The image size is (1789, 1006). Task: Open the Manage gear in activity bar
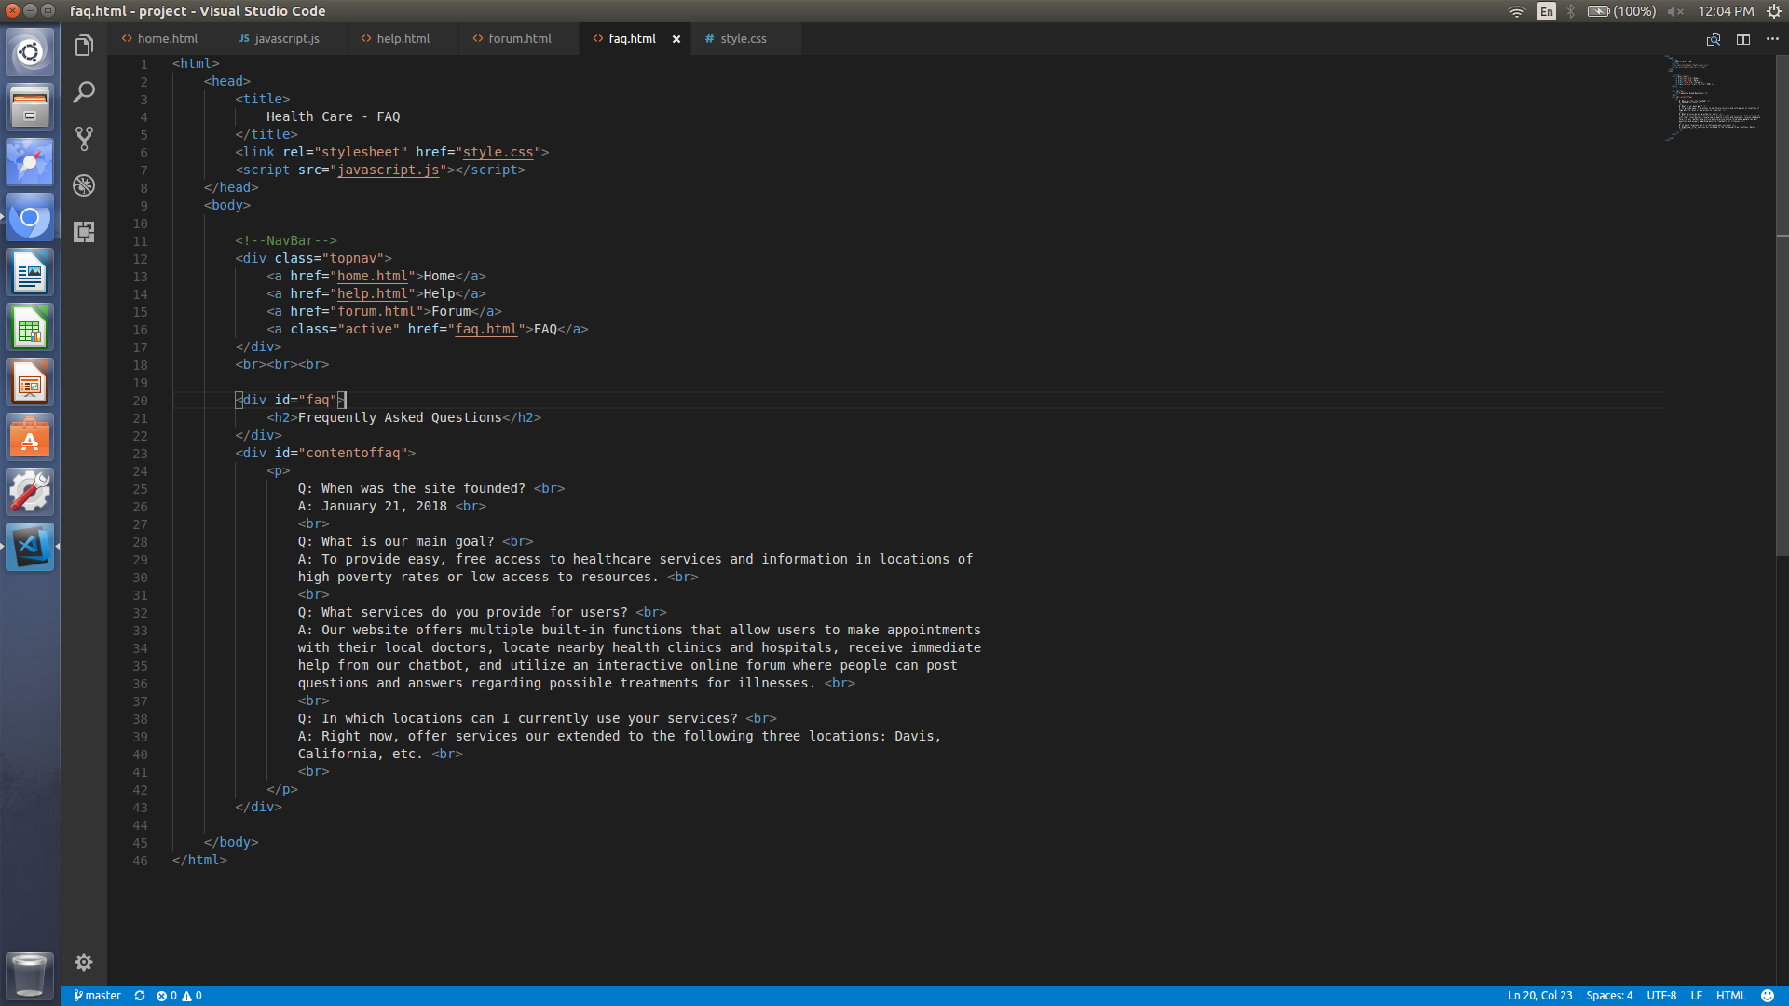point(84,962)
